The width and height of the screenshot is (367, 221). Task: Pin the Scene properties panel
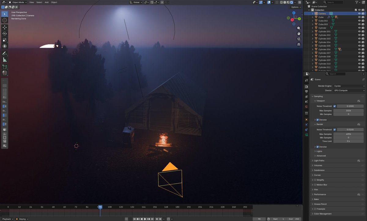coord(363,80)
